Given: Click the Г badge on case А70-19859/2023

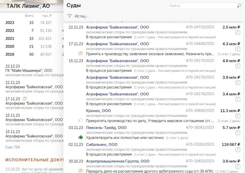Looking at the screenshot, I should [x=238, y=116].
